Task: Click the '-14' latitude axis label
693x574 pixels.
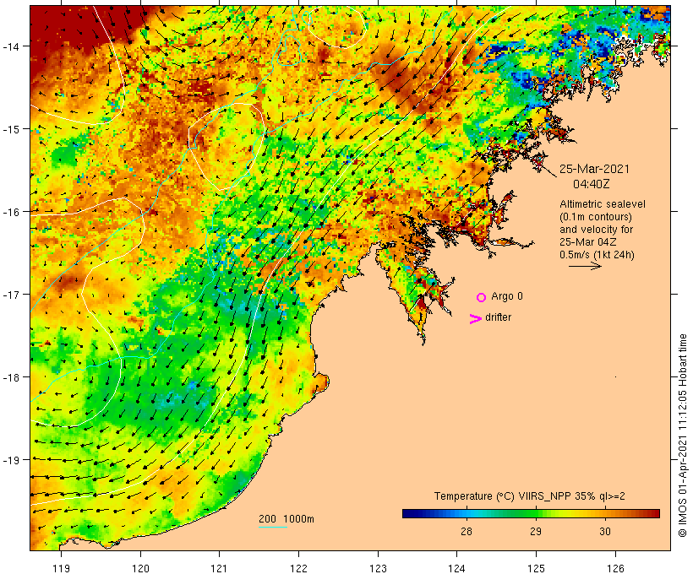Action: click(11, 46)
